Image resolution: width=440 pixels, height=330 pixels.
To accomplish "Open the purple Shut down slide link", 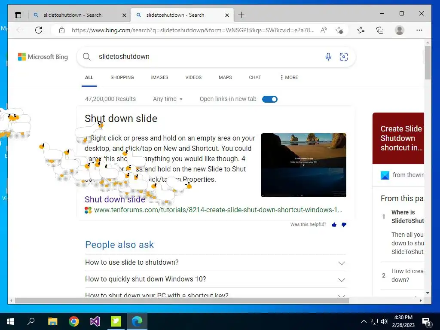I will [x=115, y=199].
